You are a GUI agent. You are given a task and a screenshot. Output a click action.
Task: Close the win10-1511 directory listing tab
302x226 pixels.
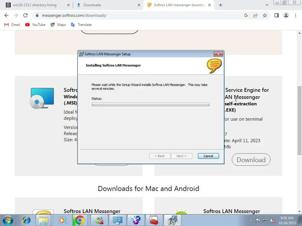coord(68,5)
